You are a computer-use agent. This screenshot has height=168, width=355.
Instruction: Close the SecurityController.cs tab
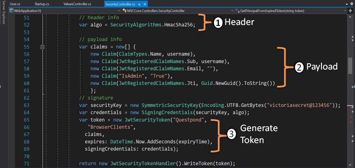tap(145, 4)
